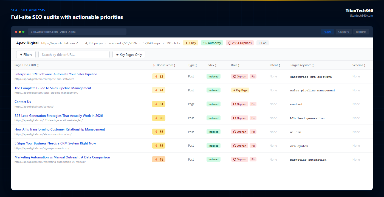Switch to the Pages tab
This screenshot has width=384, height=197.
pos(327,32)
